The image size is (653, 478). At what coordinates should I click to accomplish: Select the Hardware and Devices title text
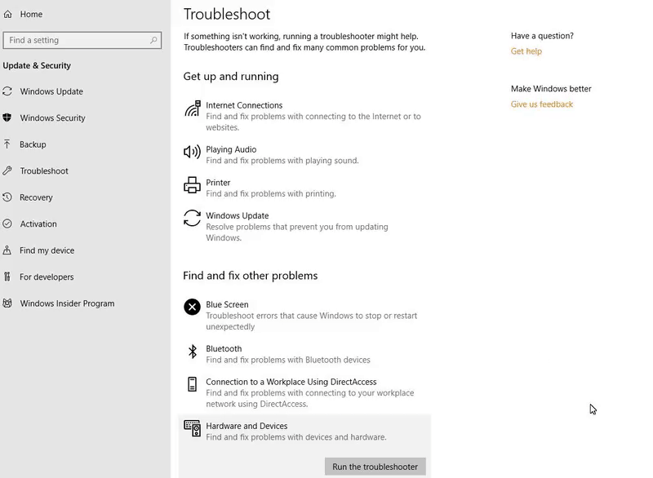coord(247,426)
